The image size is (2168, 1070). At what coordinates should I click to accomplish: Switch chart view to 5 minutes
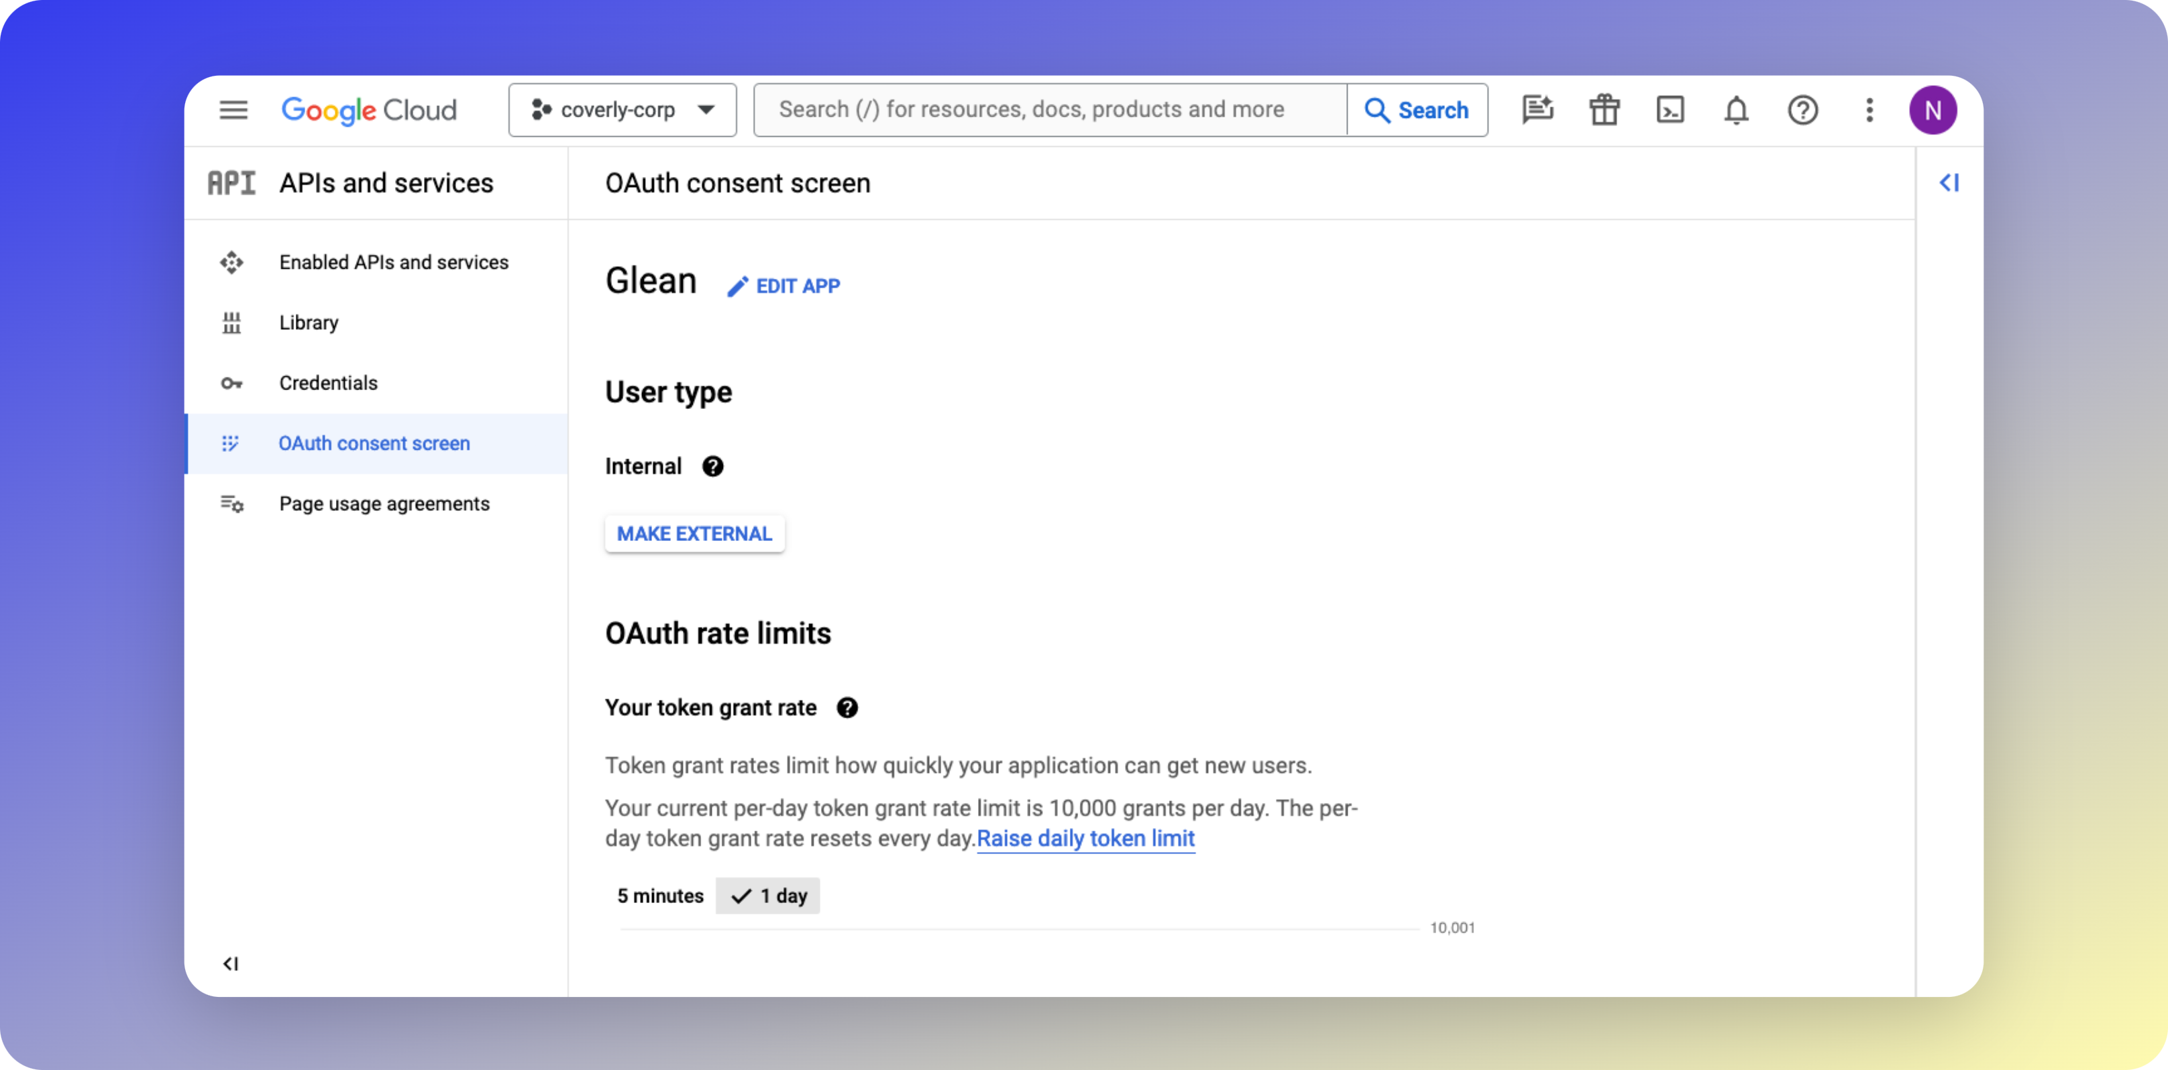(660, 895)
